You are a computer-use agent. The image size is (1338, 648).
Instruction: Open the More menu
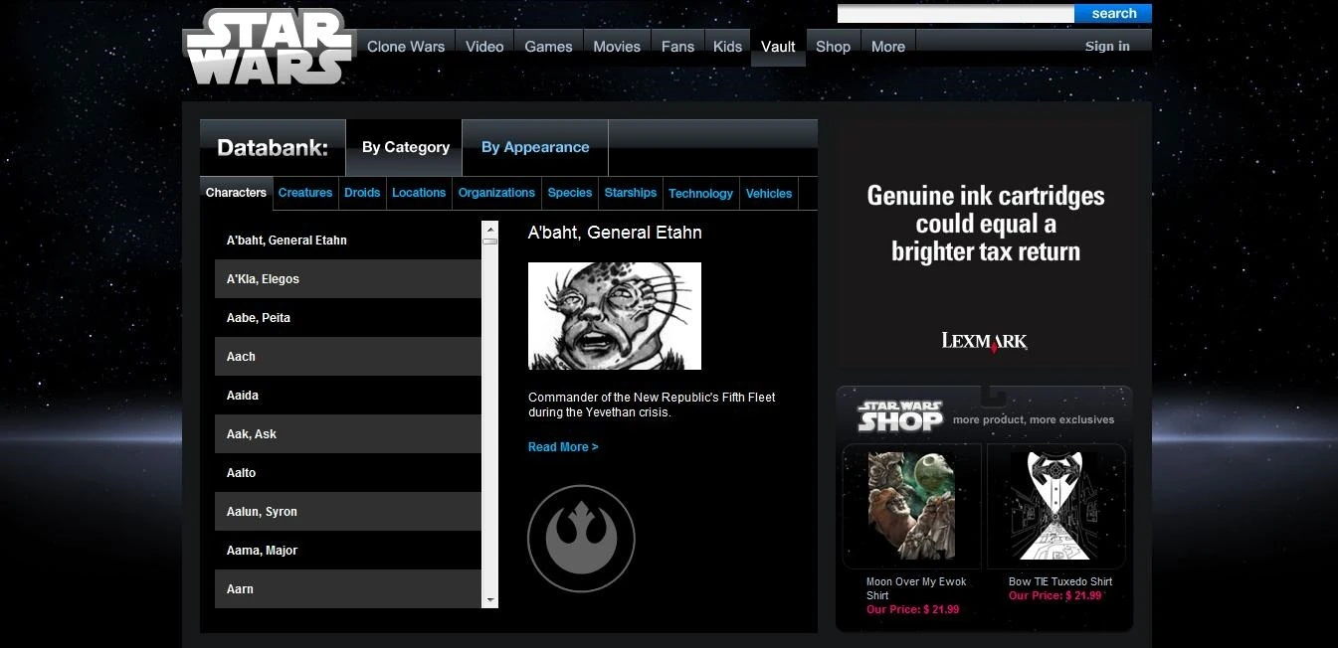(x=888, y=47)
